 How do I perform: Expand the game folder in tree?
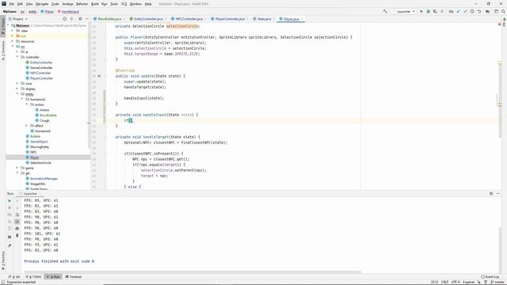click(17, 168)
